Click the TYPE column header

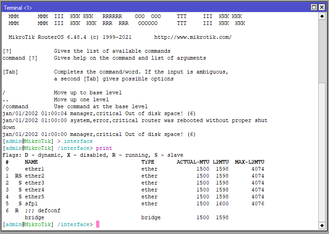[x=148, y=162]
